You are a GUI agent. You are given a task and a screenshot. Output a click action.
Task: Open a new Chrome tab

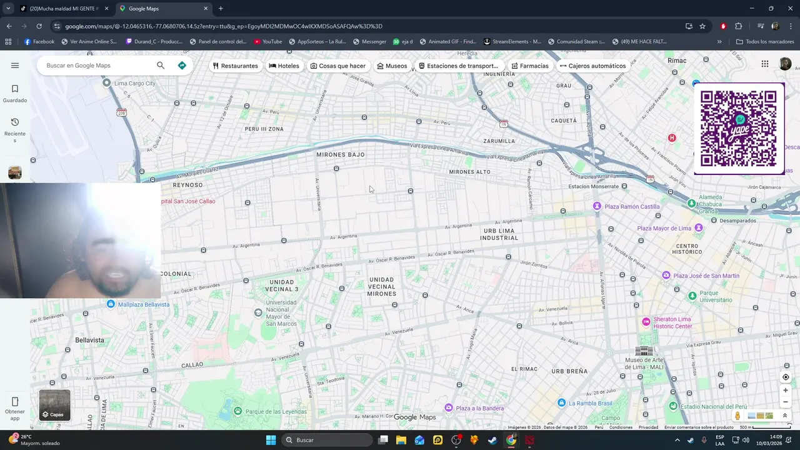point(221,9)
